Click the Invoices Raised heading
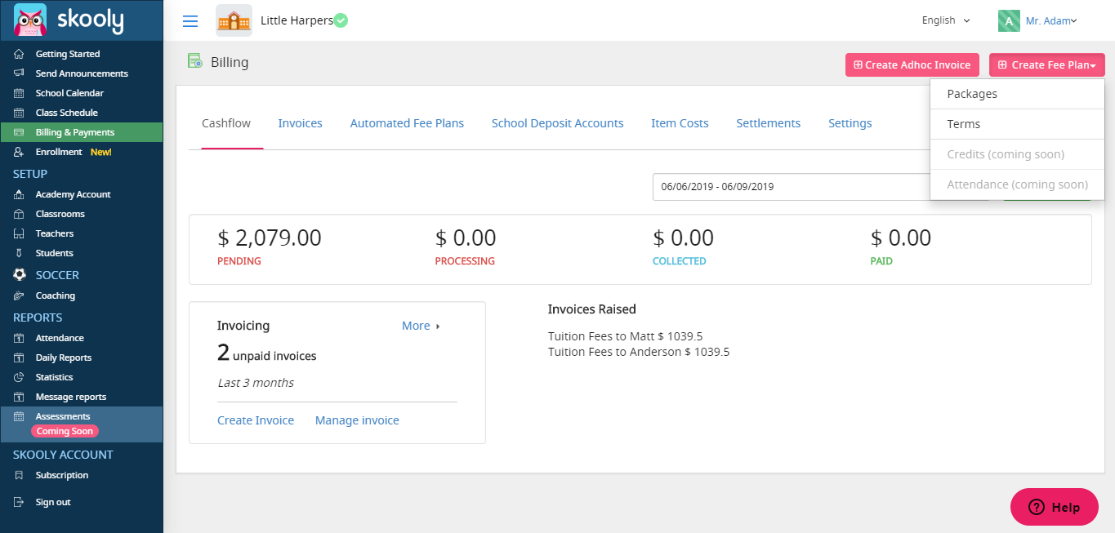 [592, 309]
